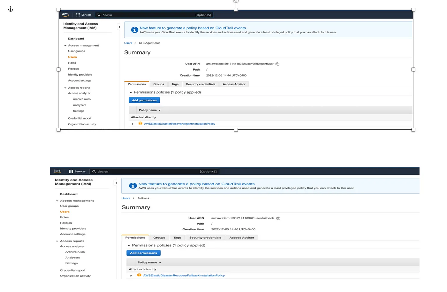Viewport: 447px width, 292px height.
Task: Open the Services grid icon in the failback screenshot
Action: (x=71, y=171)
